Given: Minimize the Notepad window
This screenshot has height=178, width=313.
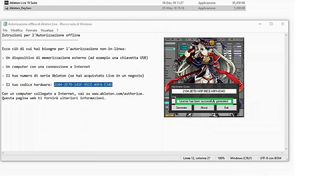Looking at the screenshot, I should click(x=260, y=24).
